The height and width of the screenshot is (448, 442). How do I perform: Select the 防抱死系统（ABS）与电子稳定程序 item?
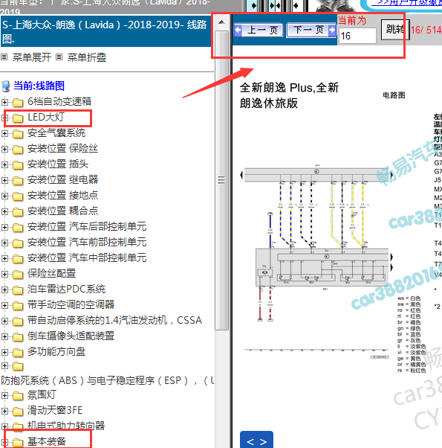[108, 380]
